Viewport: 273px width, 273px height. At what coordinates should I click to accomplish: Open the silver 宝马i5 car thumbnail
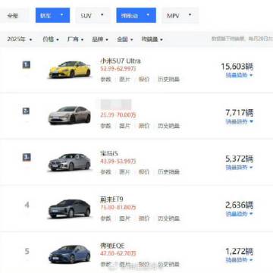click(70, 162)
